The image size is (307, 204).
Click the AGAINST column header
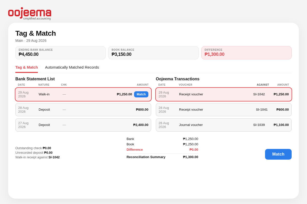(263, 85)
